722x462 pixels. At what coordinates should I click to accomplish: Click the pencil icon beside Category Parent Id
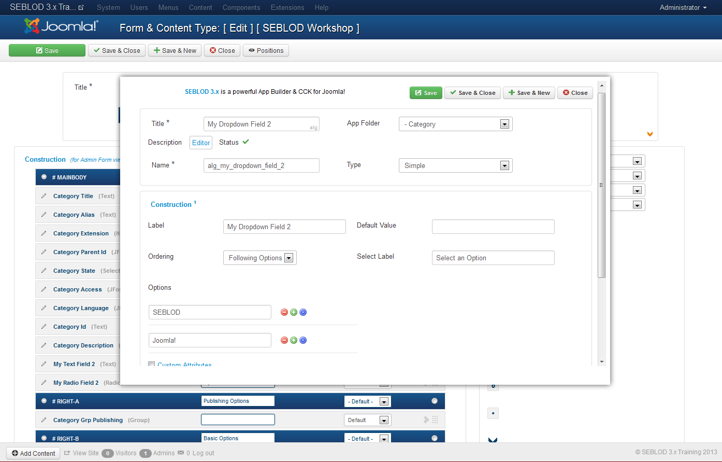(44, 252)
